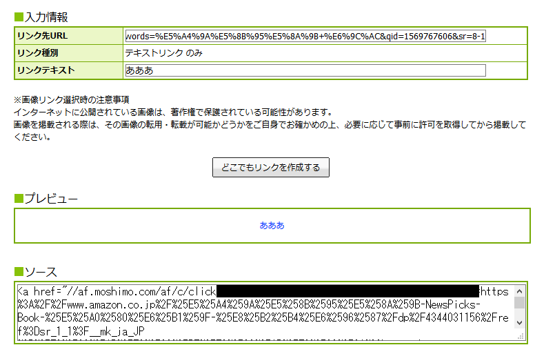Focus the リンクテキスト input field
Image resolution: width=555 pixels, height=354 pixels.
[305, 70]
